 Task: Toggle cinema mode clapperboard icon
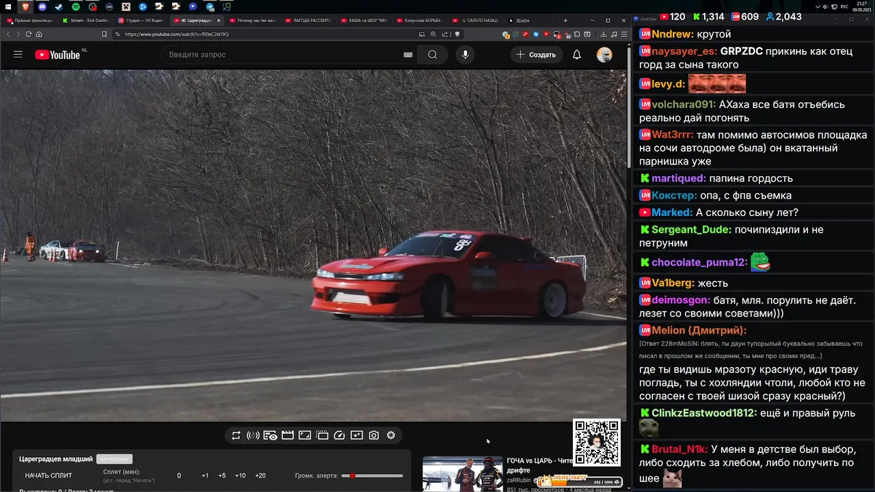(x=288, y=435)
